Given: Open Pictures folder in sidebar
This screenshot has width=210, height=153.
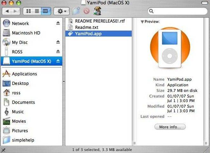Looking at the screenshot, I should coord(31,131).
